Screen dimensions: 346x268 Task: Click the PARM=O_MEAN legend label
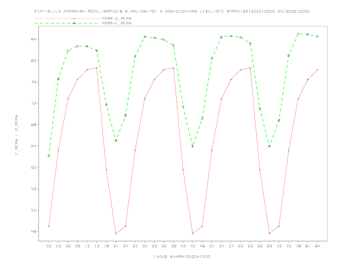(117, 18)
